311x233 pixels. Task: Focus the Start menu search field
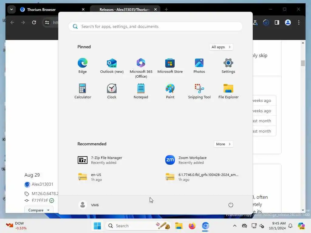coord(155,26)
